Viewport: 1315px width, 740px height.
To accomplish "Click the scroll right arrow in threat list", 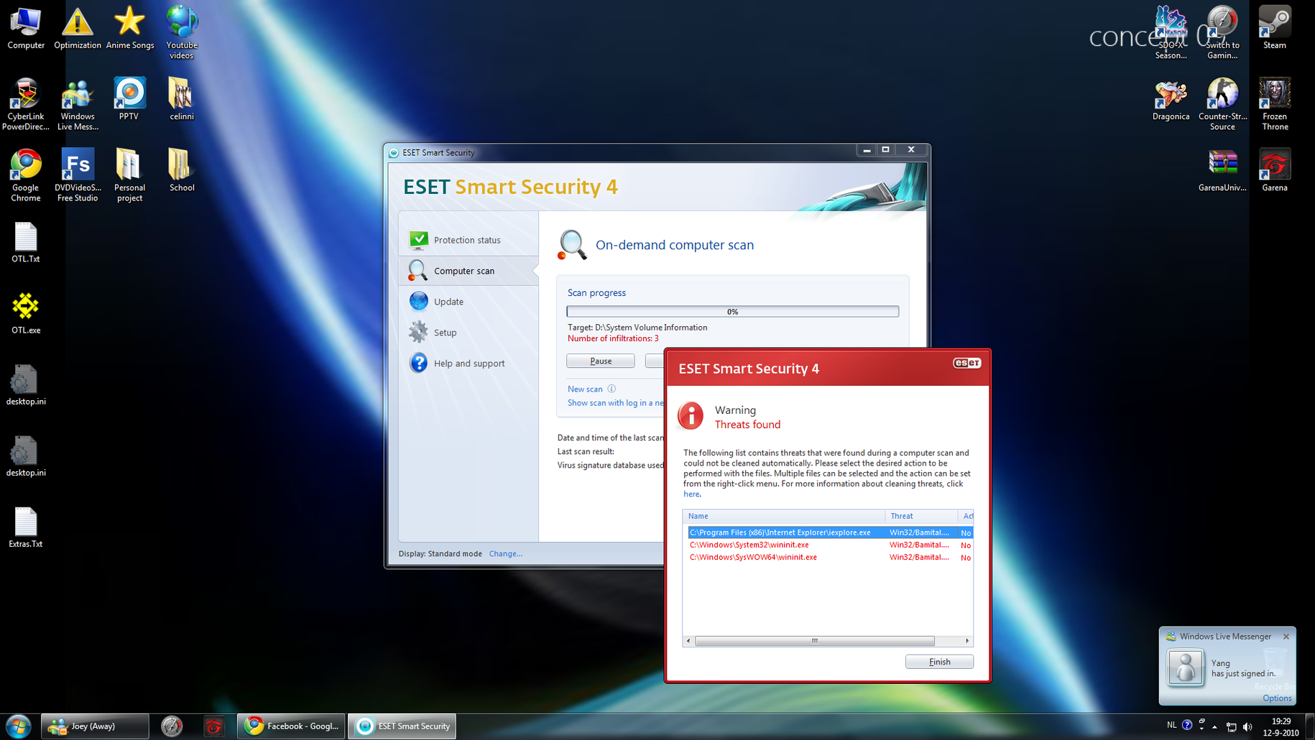I will (x=967, y=641).
